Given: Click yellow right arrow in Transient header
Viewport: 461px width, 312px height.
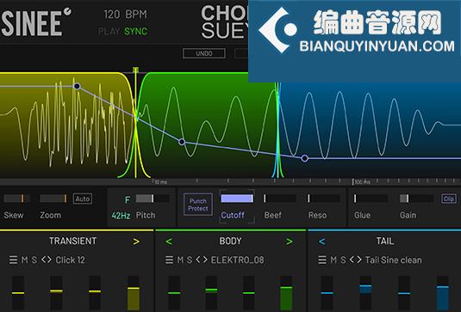Looking at the screenshot, I should point(136,242).
